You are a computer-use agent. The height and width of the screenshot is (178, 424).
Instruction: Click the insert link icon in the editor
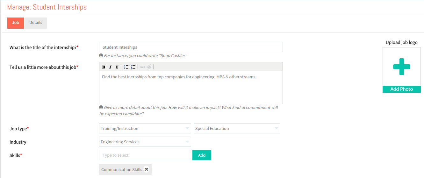click(142, 67)
